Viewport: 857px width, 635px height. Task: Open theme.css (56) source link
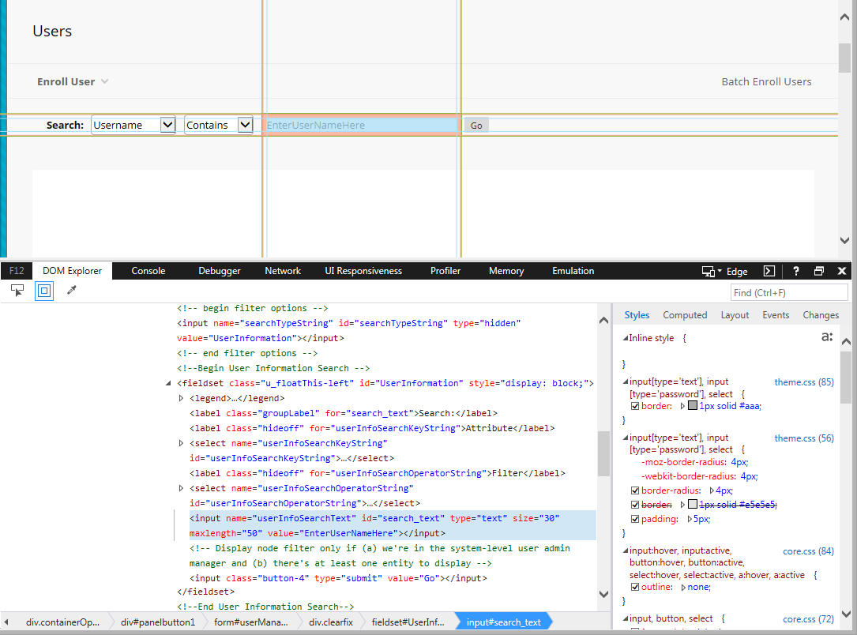click(x=804, y=438)
